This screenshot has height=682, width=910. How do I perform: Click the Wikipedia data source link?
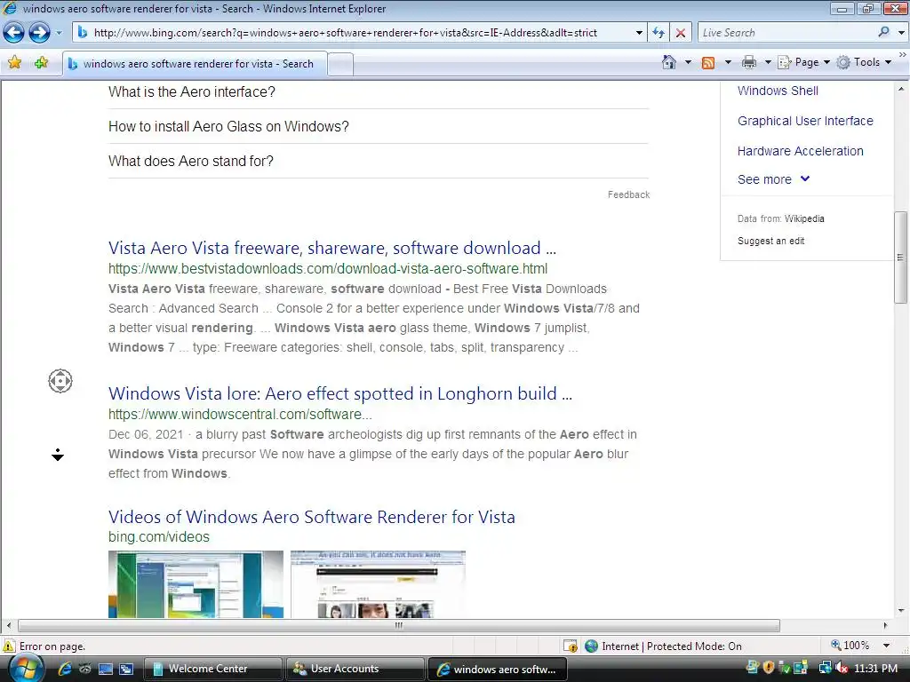pyautogui.click(x=803, y=218)
